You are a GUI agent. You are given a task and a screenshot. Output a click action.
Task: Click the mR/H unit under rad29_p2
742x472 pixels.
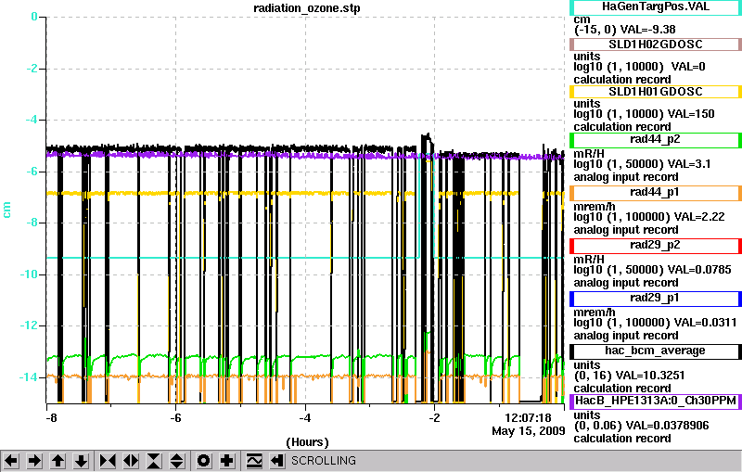click(589, 259)
